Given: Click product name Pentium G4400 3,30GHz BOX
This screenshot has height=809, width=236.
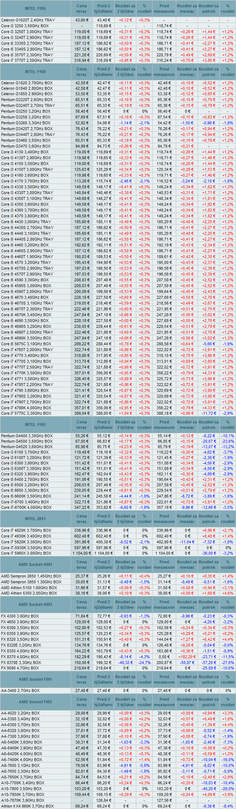Looking at the screenshot, I should pos(27,436).
